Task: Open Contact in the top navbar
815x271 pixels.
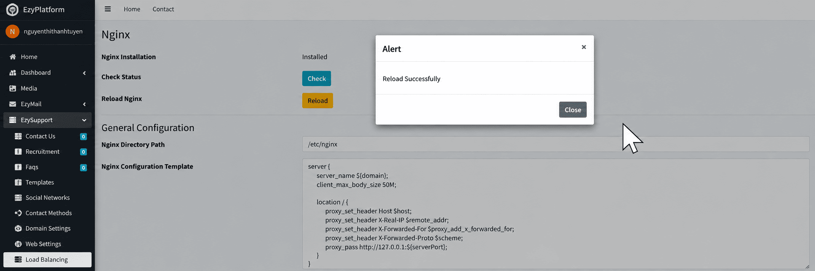Action: pyautogui.click(x=163, y=9)
